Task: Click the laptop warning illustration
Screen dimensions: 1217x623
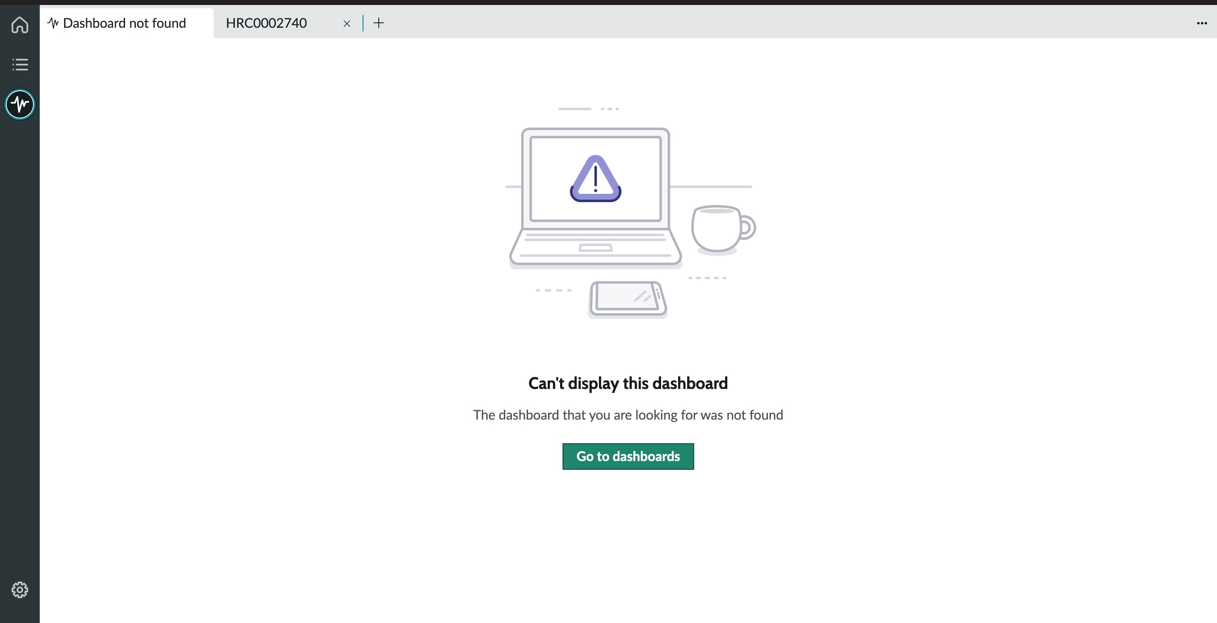Action: [594, 198]
